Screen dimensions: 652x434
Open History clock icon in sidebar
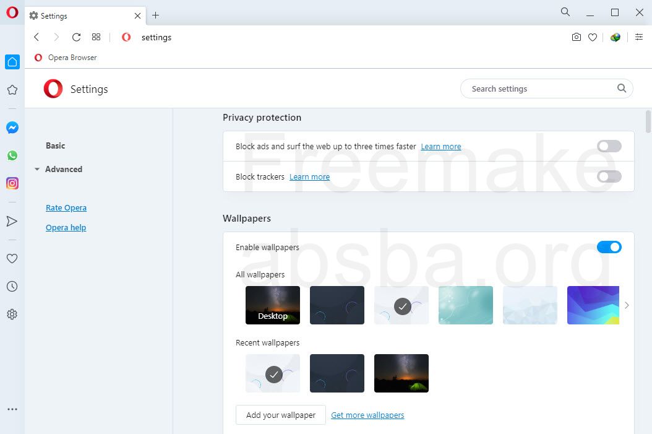point(12,286)
